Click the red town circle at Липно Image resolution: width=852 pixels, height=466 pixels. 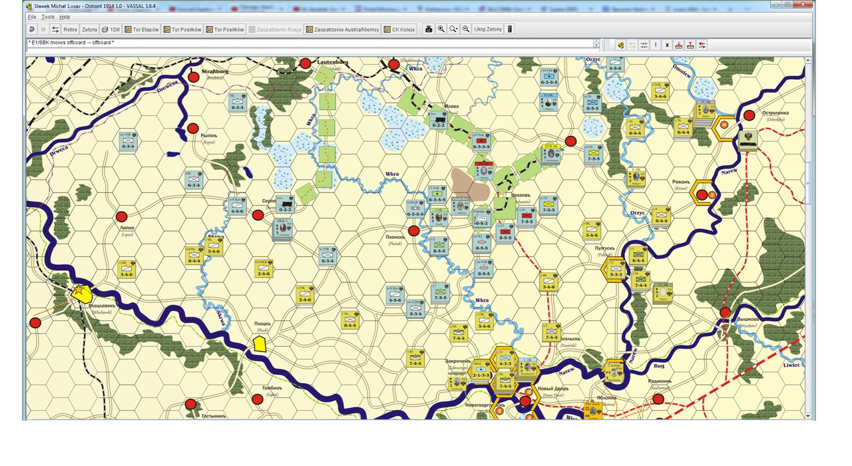(x=121, y=216)
